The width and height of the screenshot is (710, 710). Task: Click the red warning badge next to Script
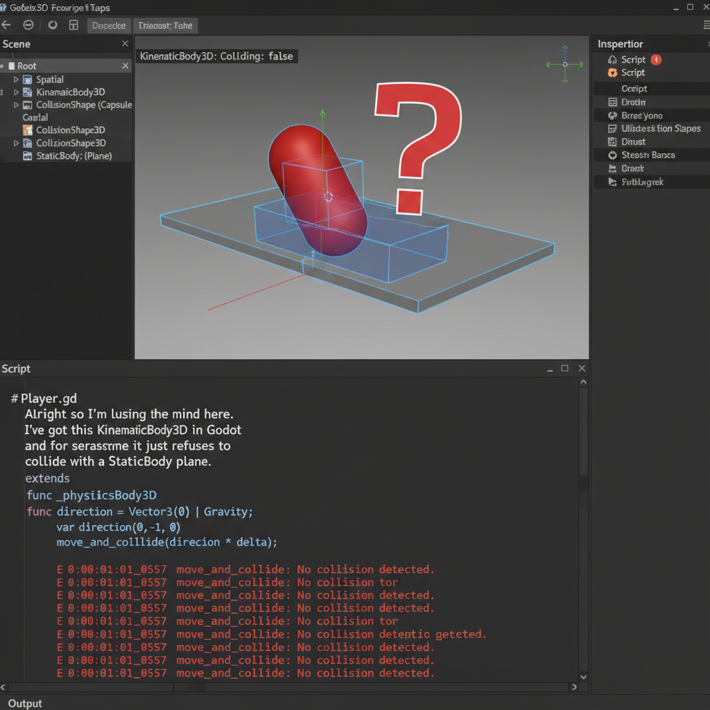(x=656, y=60)
